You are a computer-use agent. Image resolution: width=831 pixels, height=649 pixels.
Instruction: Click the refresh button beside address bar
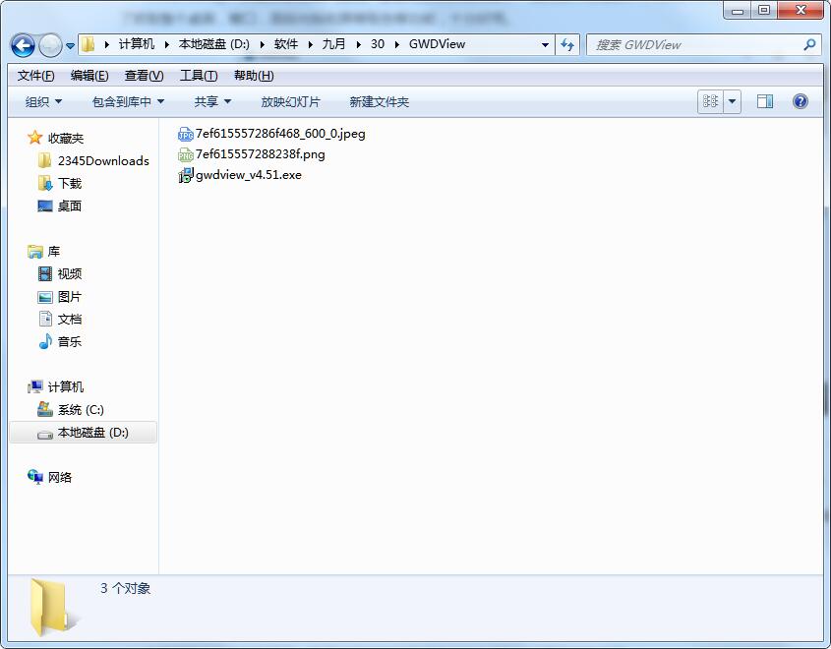tap(567, 44)
